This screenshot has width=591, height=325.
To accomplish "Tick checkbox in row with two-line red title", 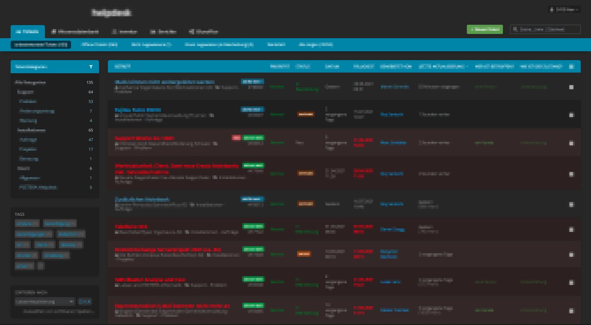I will (x=571, y=174).
